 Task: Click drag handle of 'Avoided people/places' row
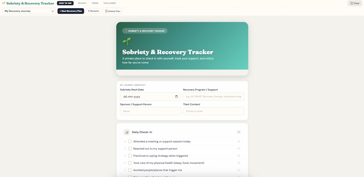coord(125,170)
